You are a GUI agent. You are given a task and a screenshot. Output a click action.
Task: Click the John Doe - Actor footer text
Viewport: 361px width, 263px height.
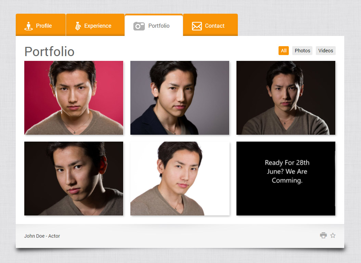[42, 236]
